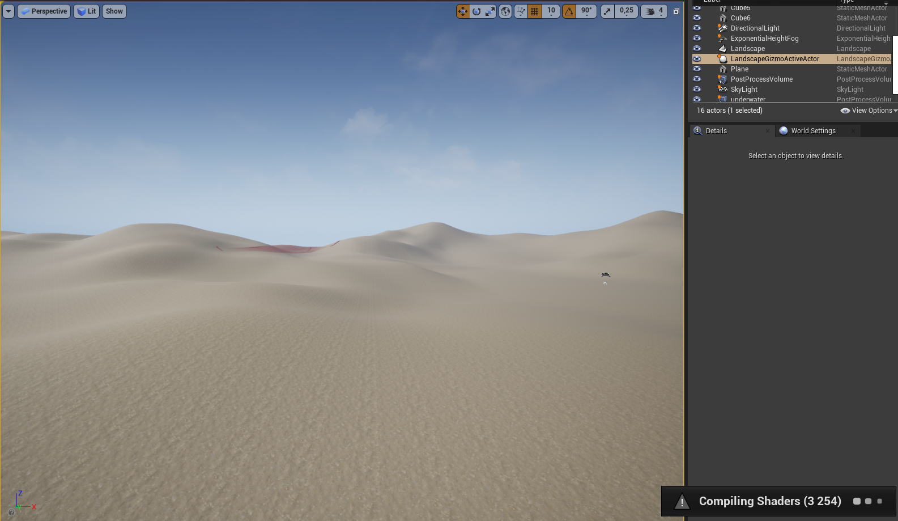Viewport: 898px width, 521px height.
Task: Select the rotate transform tool
Action: (476, 11)
